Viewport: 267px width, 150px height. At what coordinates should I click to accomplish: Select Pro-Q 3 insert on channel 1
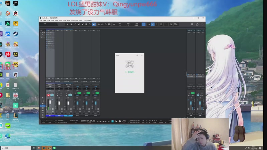point(50,39)
